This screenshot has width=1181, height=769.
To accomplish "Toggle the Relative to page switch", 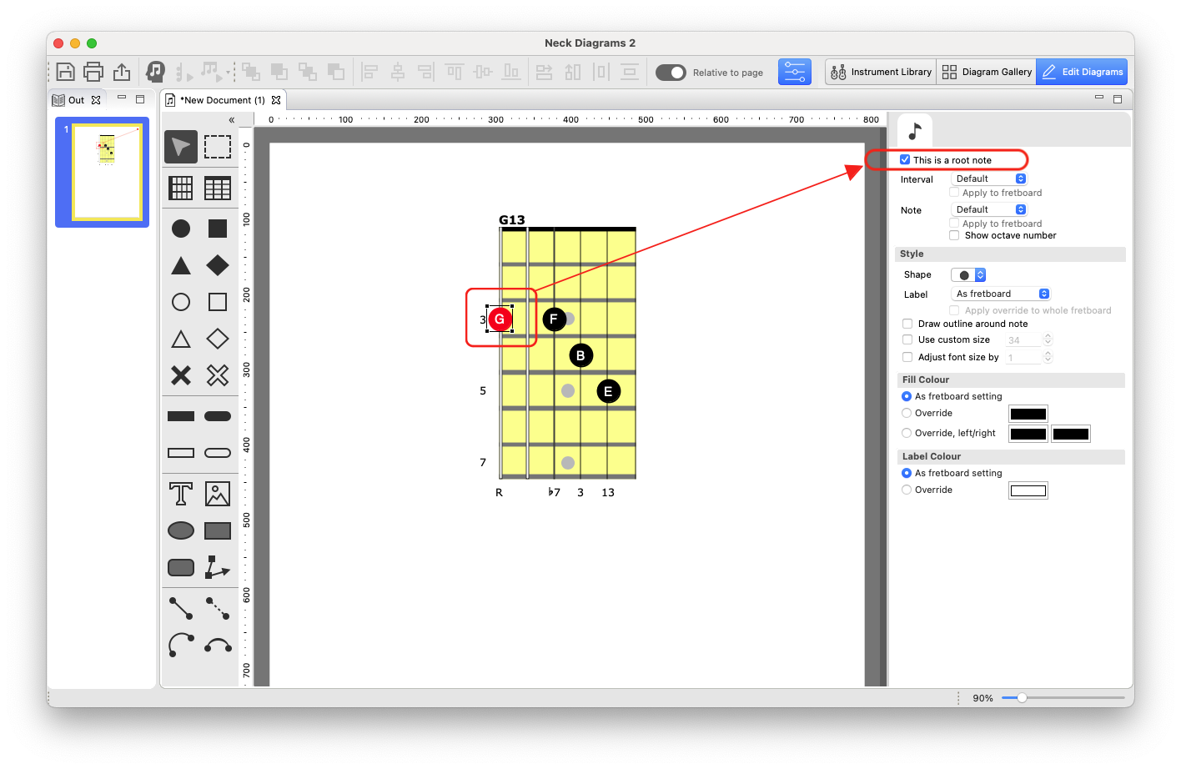I will (671, 73).
